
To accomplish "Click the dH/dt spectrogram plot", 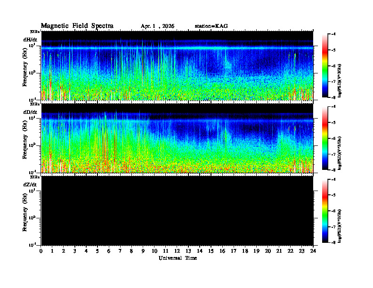I will tap(177, 65).
